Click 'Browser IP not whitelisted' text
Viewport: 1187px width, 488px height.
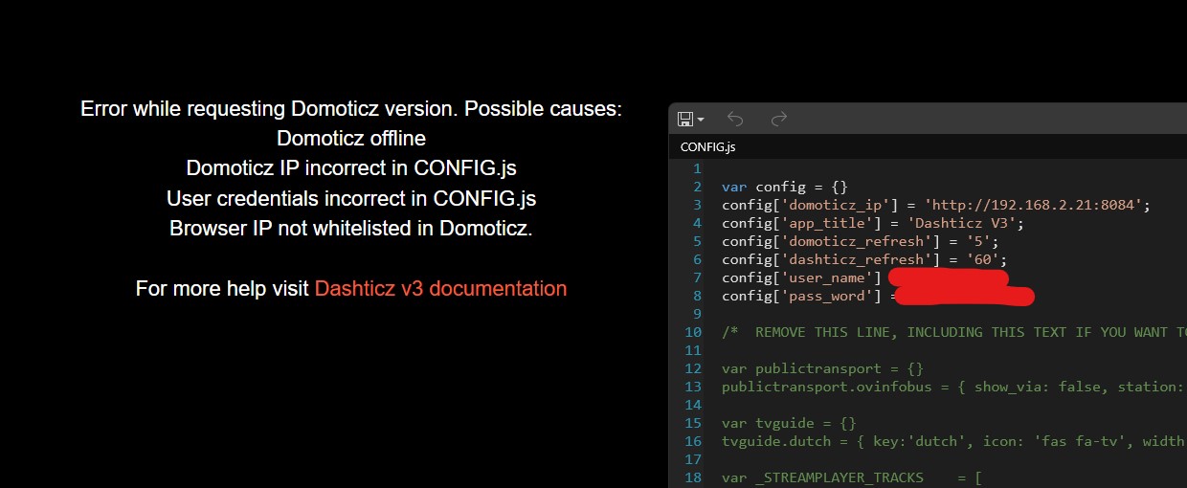coord(351,229)
